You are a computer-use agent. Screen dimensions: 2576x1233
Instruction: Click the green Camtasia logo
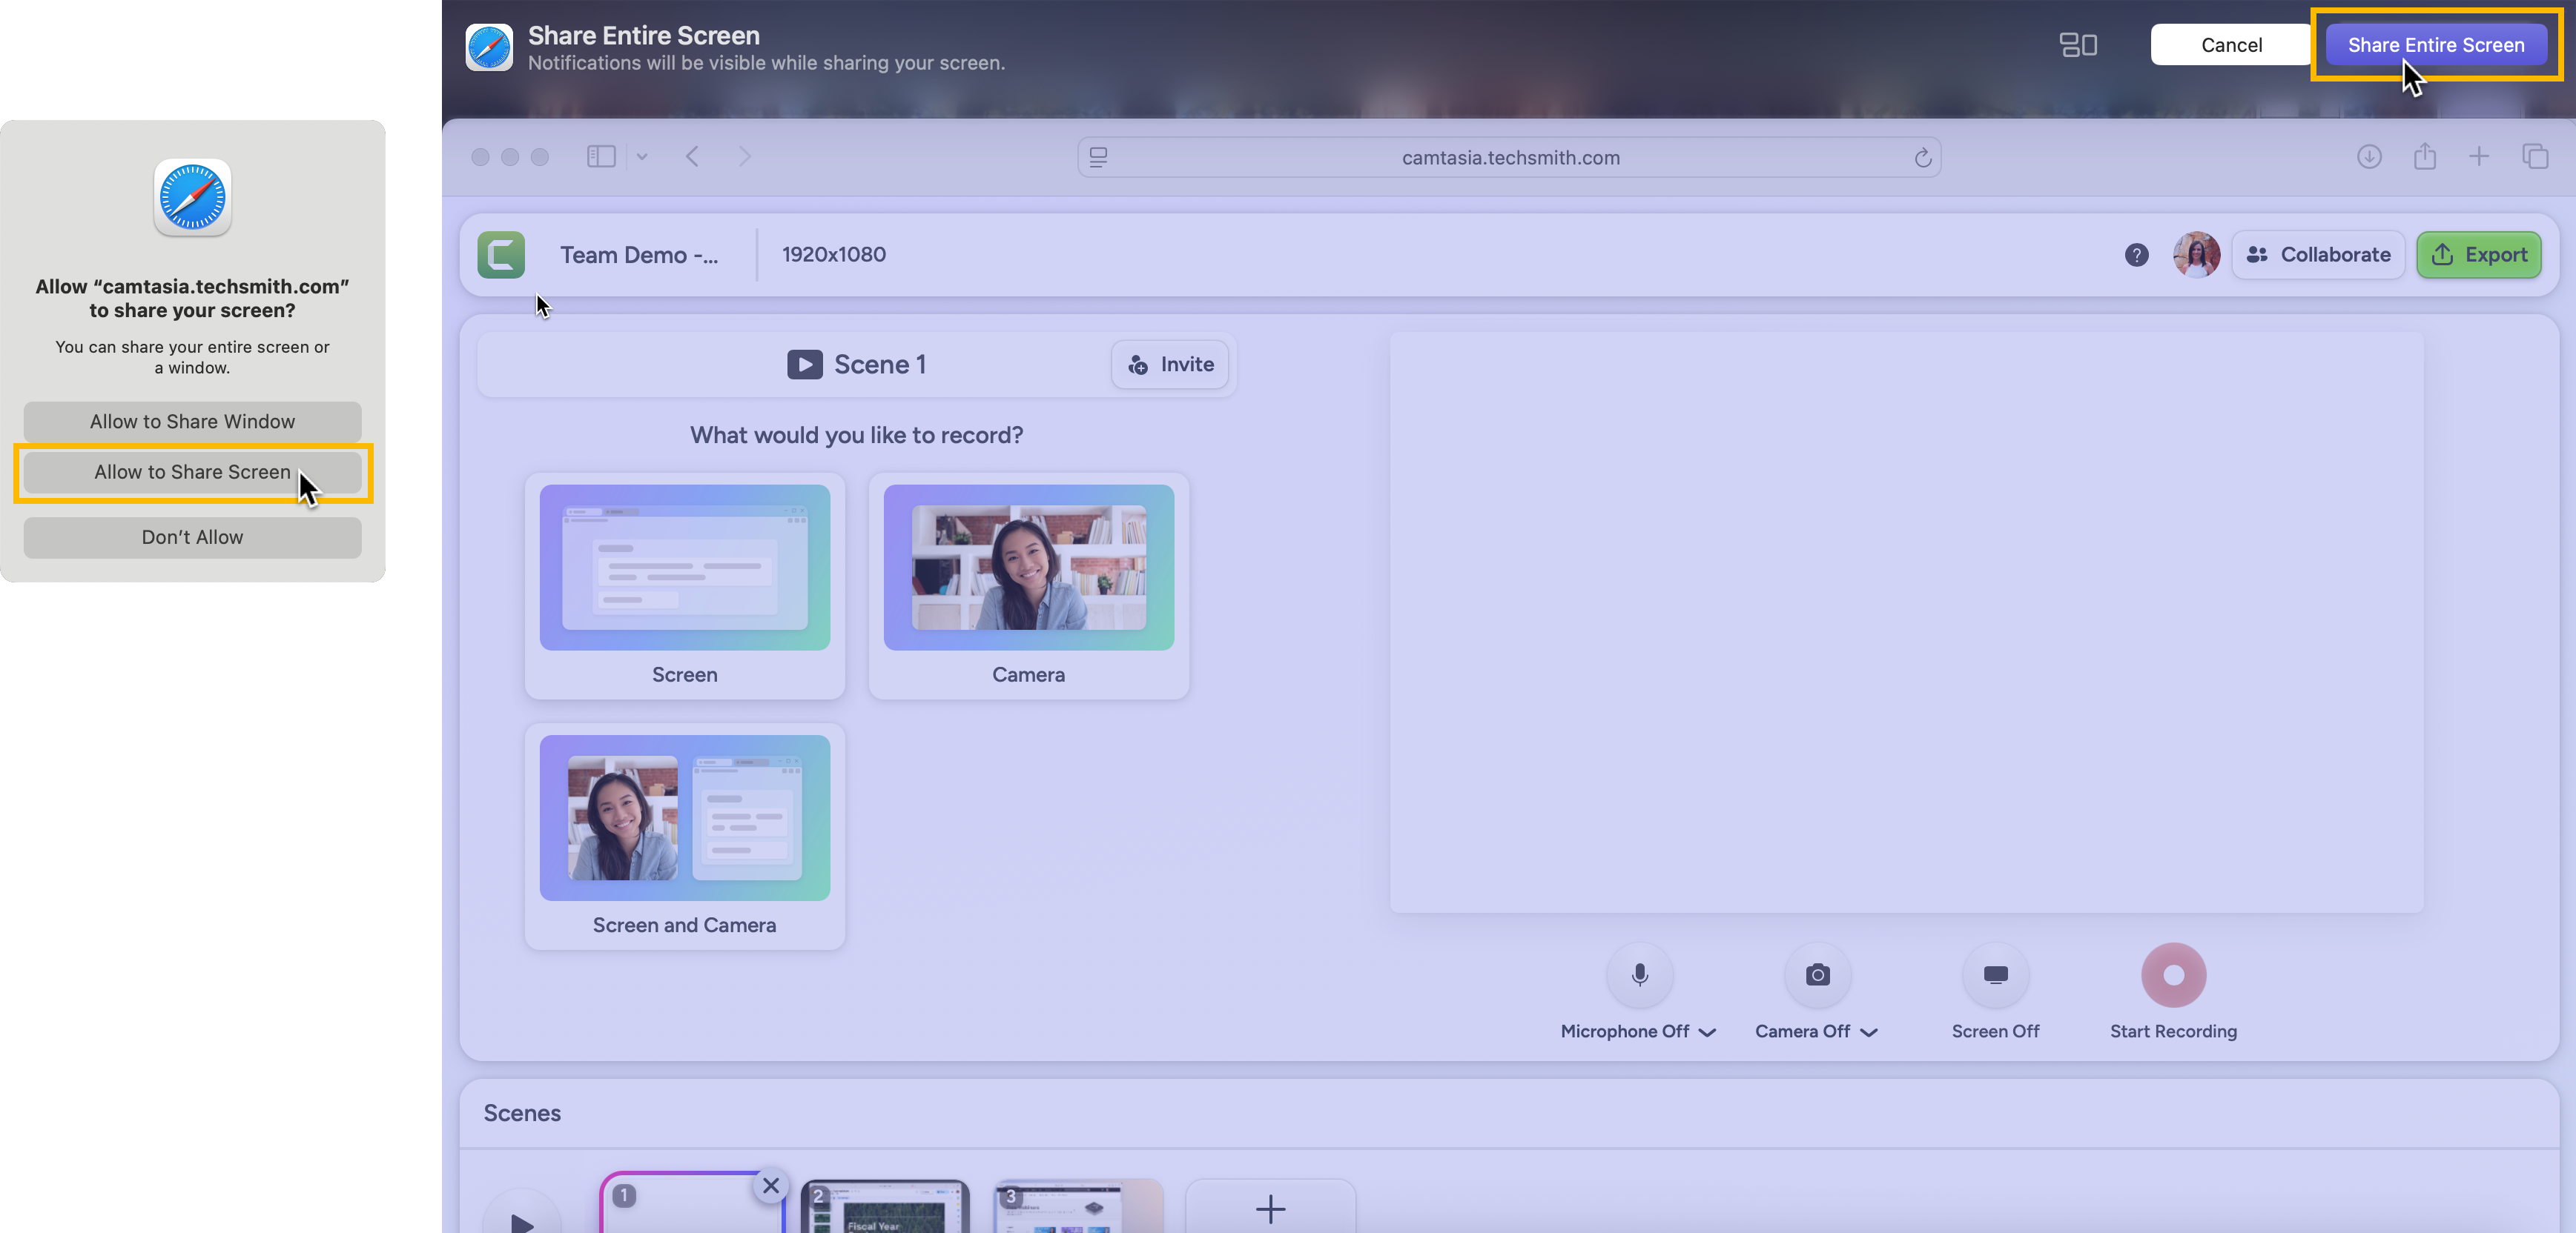[501, 255]
